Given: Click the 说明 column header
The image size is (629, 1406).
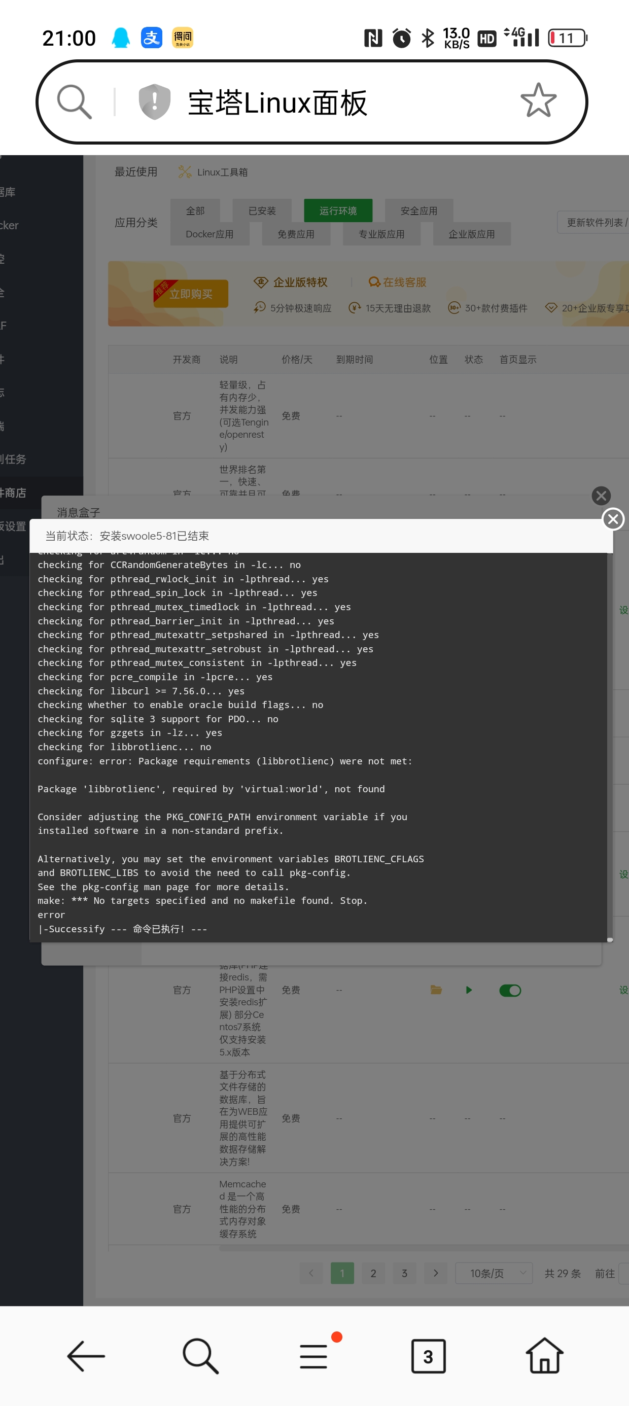Looking at the screenshot, I should tap(228, 360).
